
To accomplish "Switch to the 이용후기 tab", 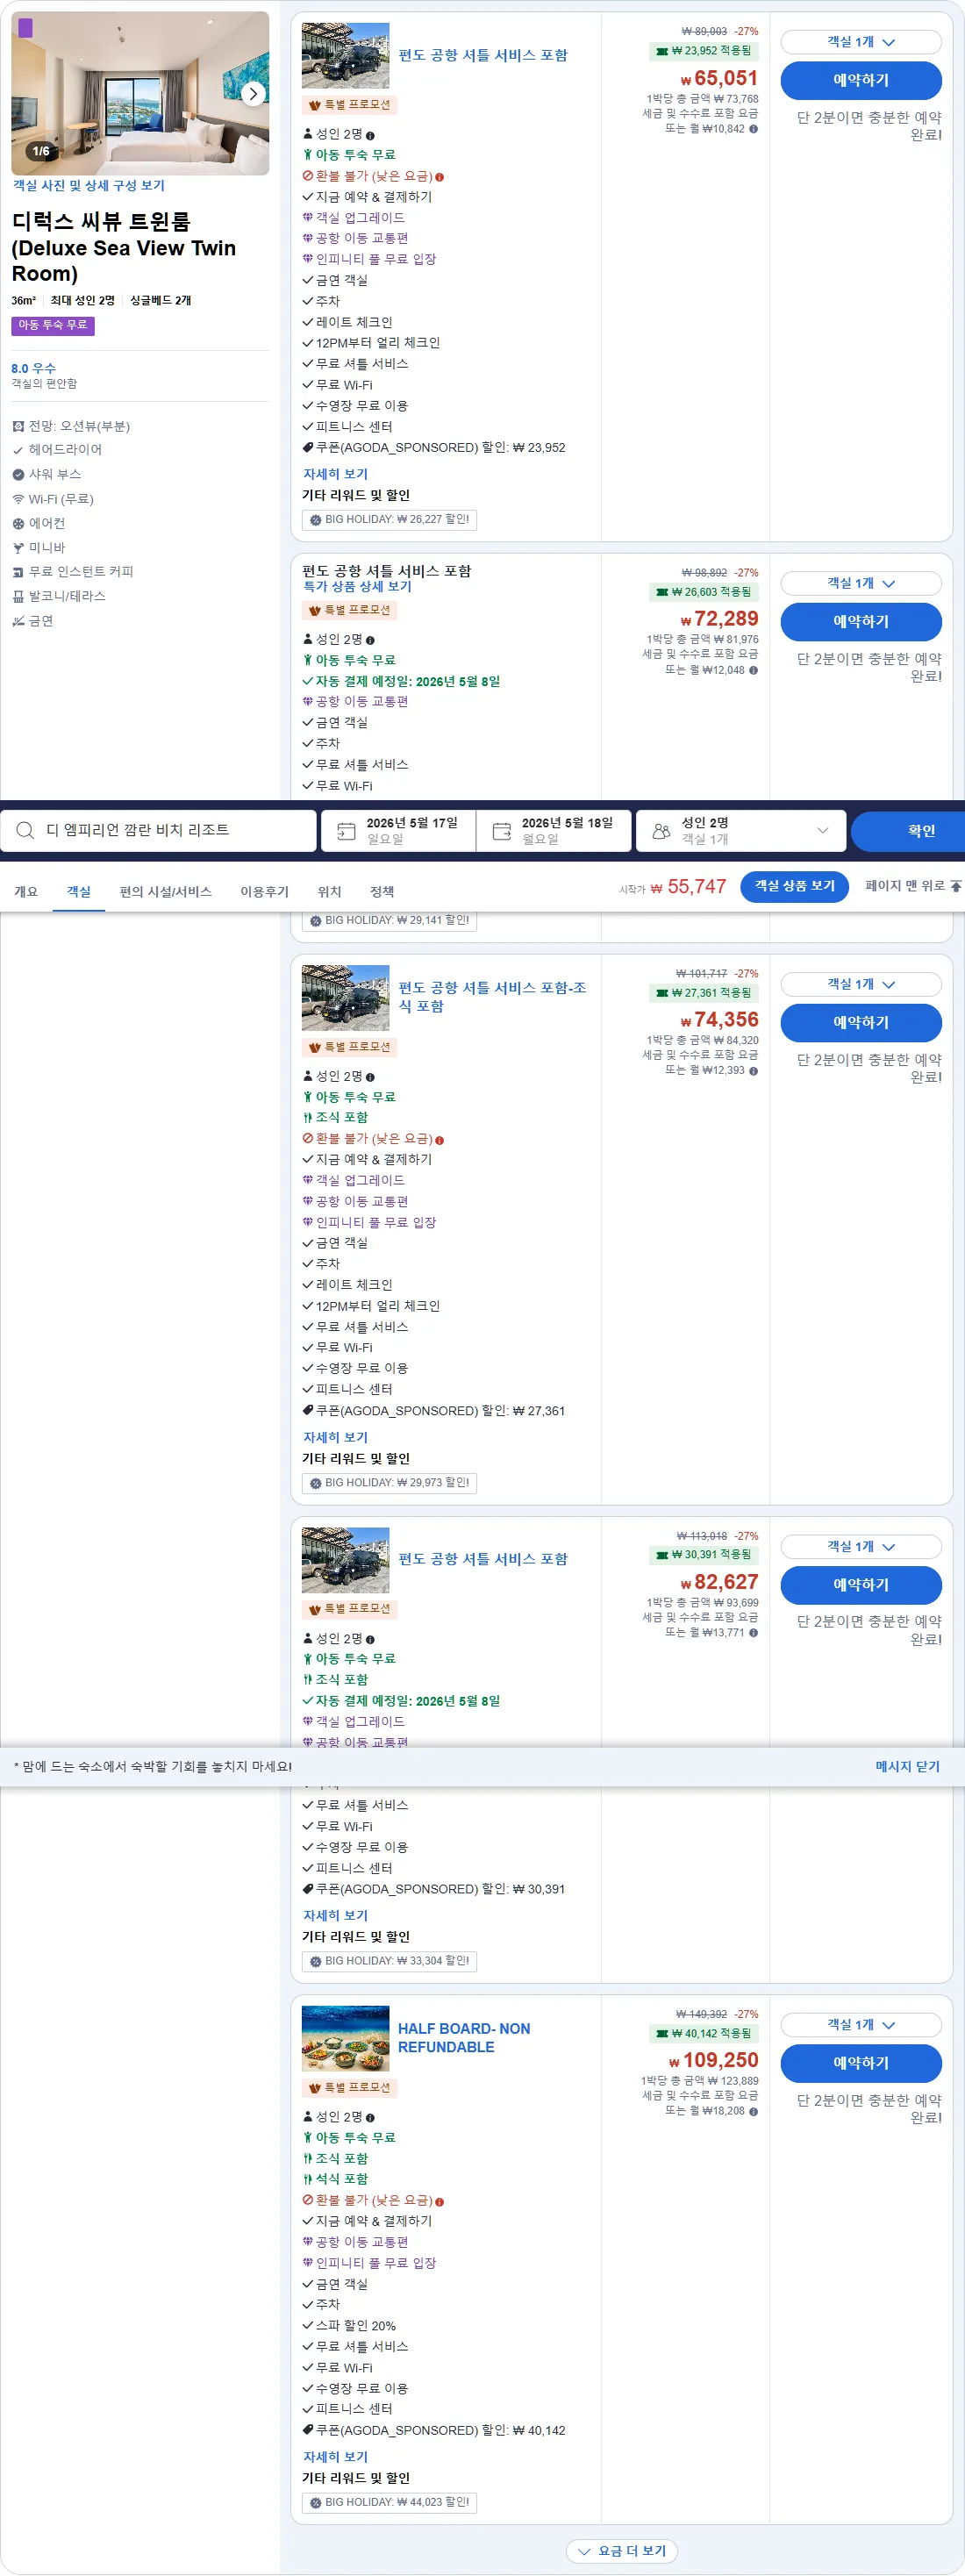I will point(265,892).
